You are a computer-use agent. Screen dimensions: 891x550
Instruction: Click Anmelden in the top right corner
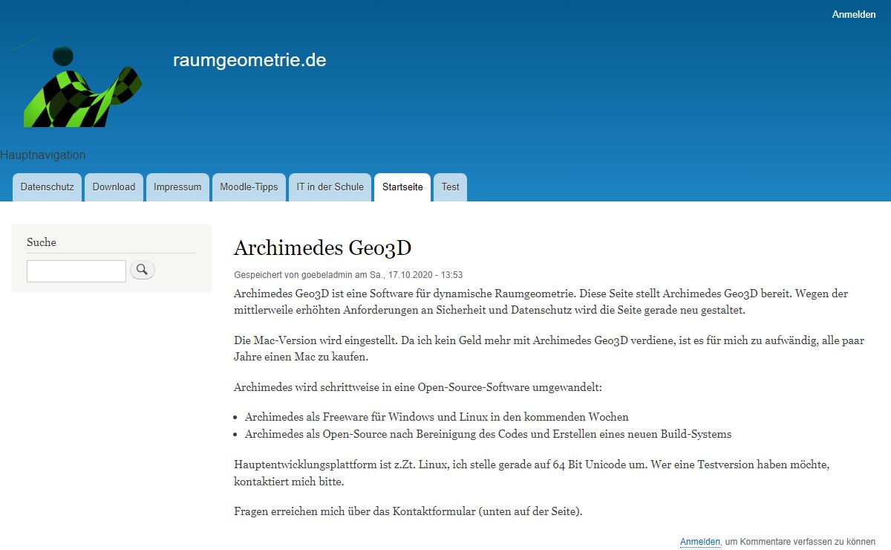tap(853, 15)
